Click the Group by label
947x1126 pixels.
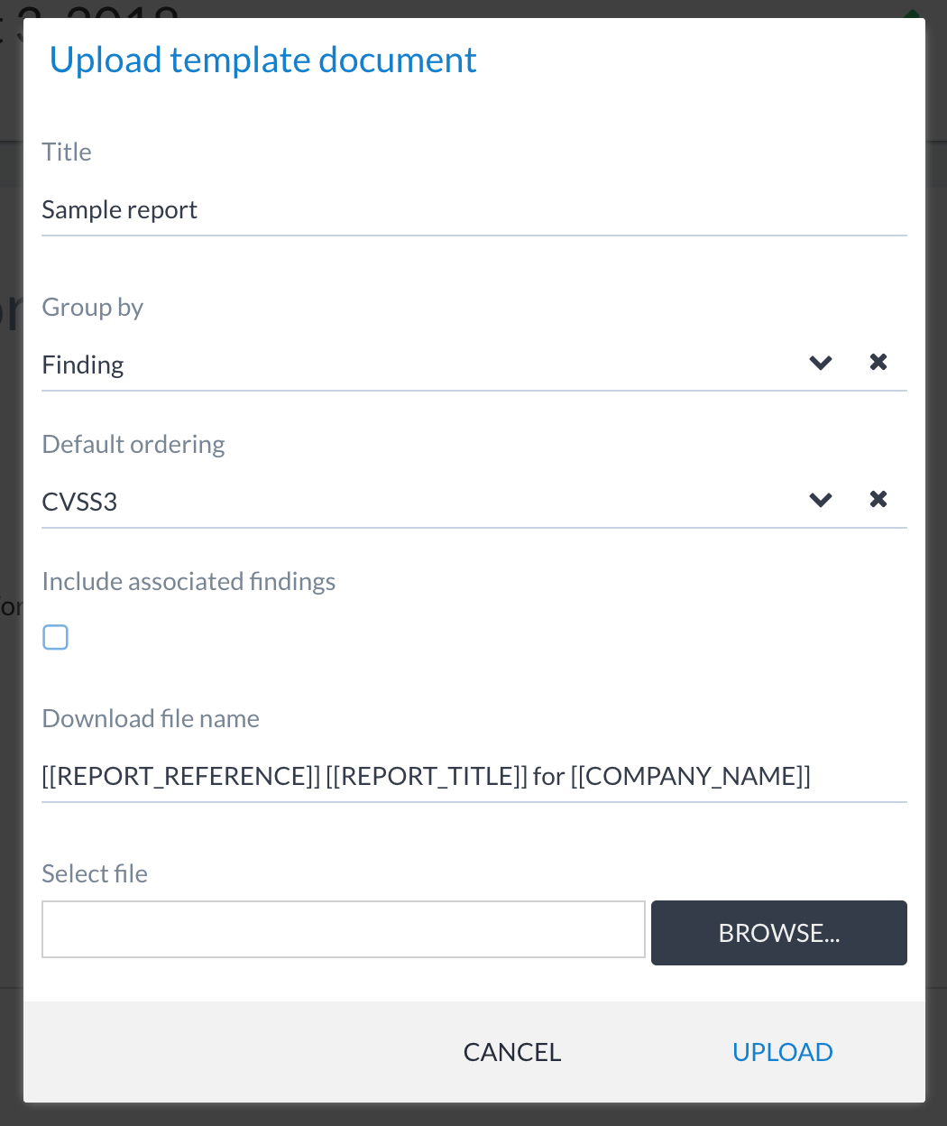[92, 308]
